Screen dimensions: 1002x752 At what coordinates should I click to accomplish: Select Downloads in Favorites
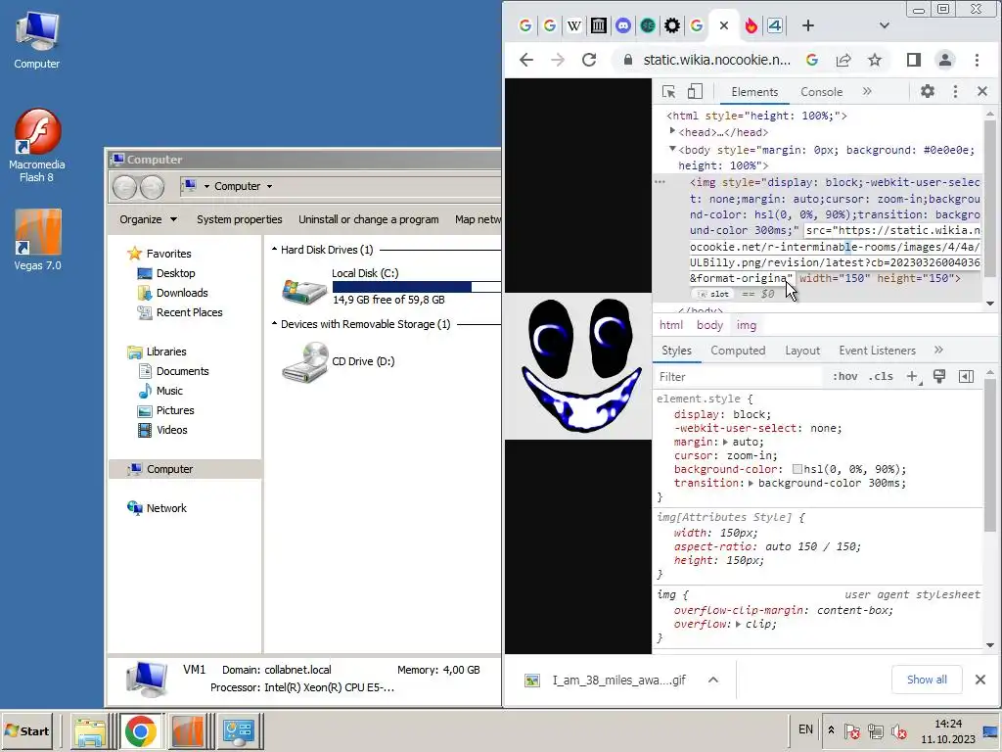[x=172, y=293]
